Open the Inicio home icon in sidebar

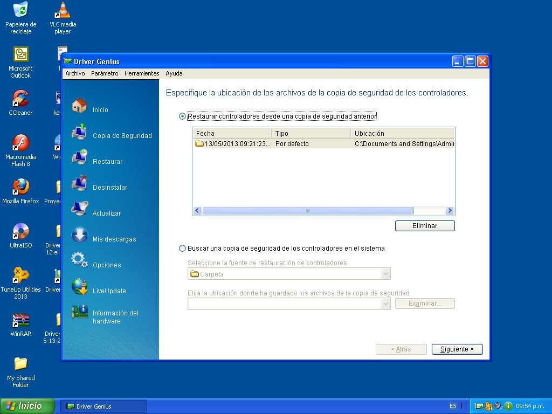80,105
